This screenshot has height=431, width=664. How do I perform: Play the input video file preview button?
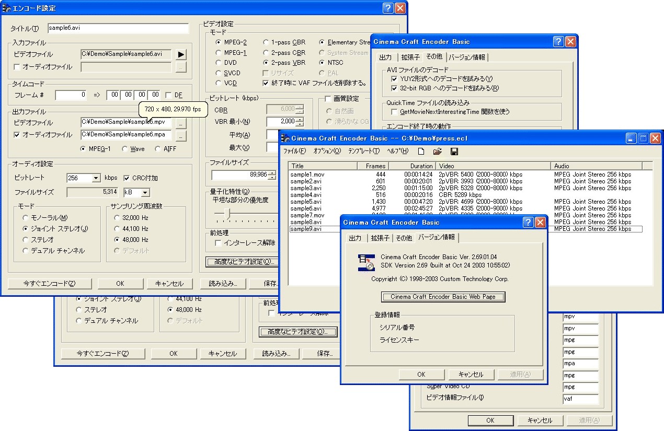181,54
